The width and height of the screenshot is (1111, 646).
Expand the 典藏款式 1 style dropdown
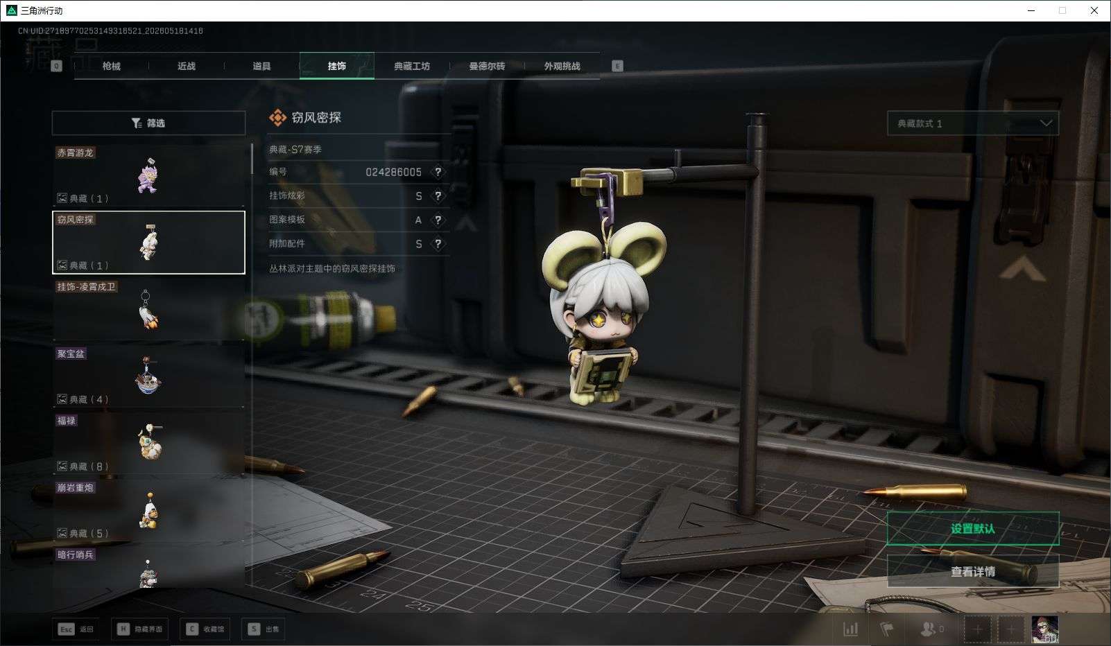point(973,123)
